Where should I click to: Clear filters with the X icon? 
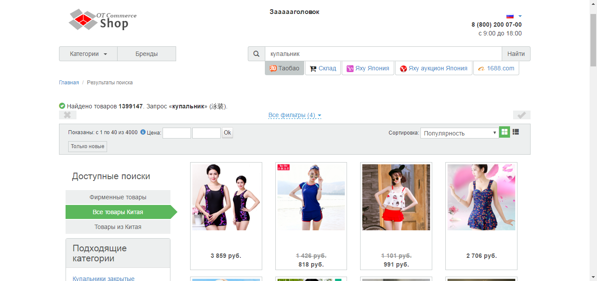(x=68, y=115)
